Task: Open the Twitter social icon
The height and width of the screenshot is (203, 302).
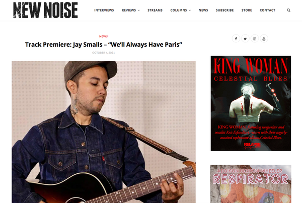Action: point(245,39)
